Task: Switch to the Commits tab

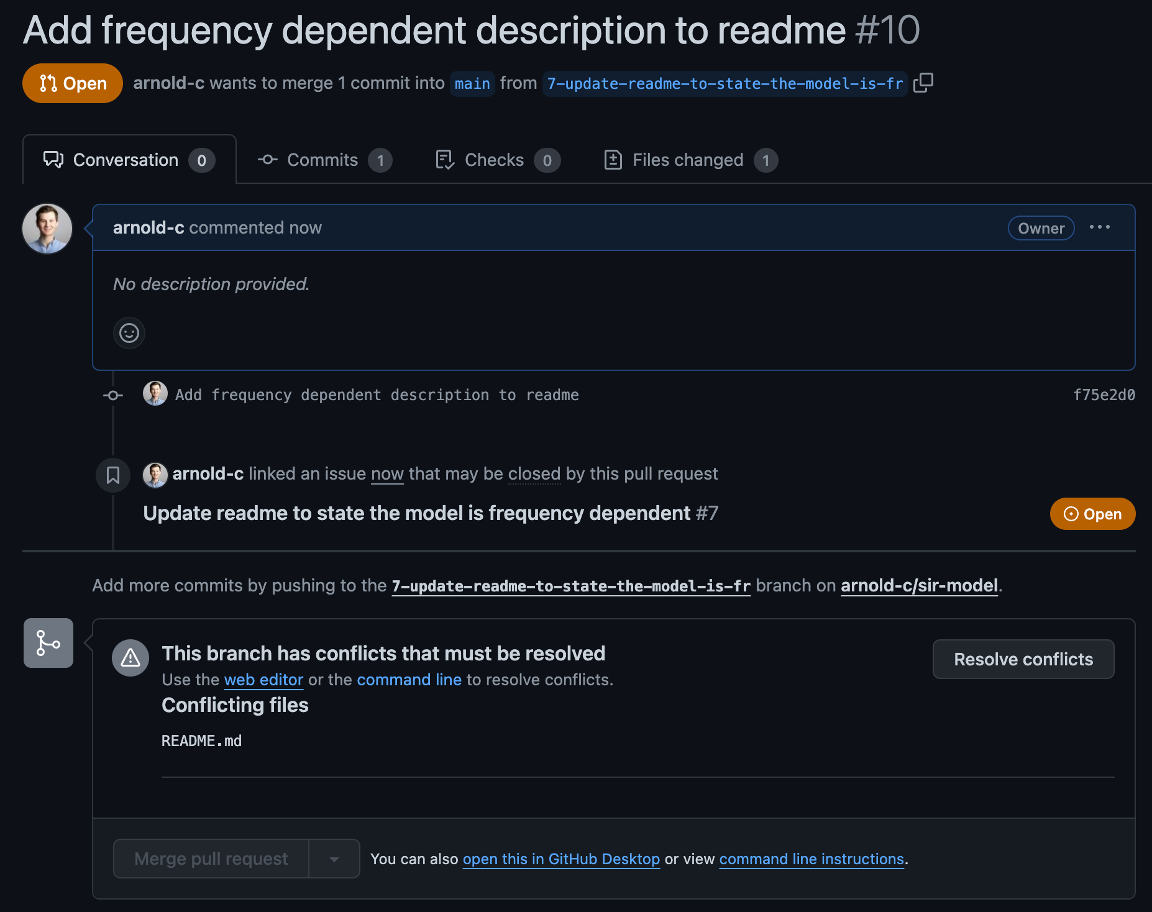Action: point(323,160)
